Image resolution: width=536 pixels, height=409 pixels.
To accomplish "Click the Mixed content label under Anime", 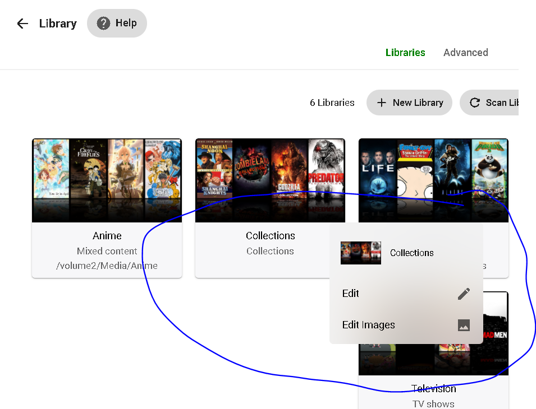I will coord(107,251).
